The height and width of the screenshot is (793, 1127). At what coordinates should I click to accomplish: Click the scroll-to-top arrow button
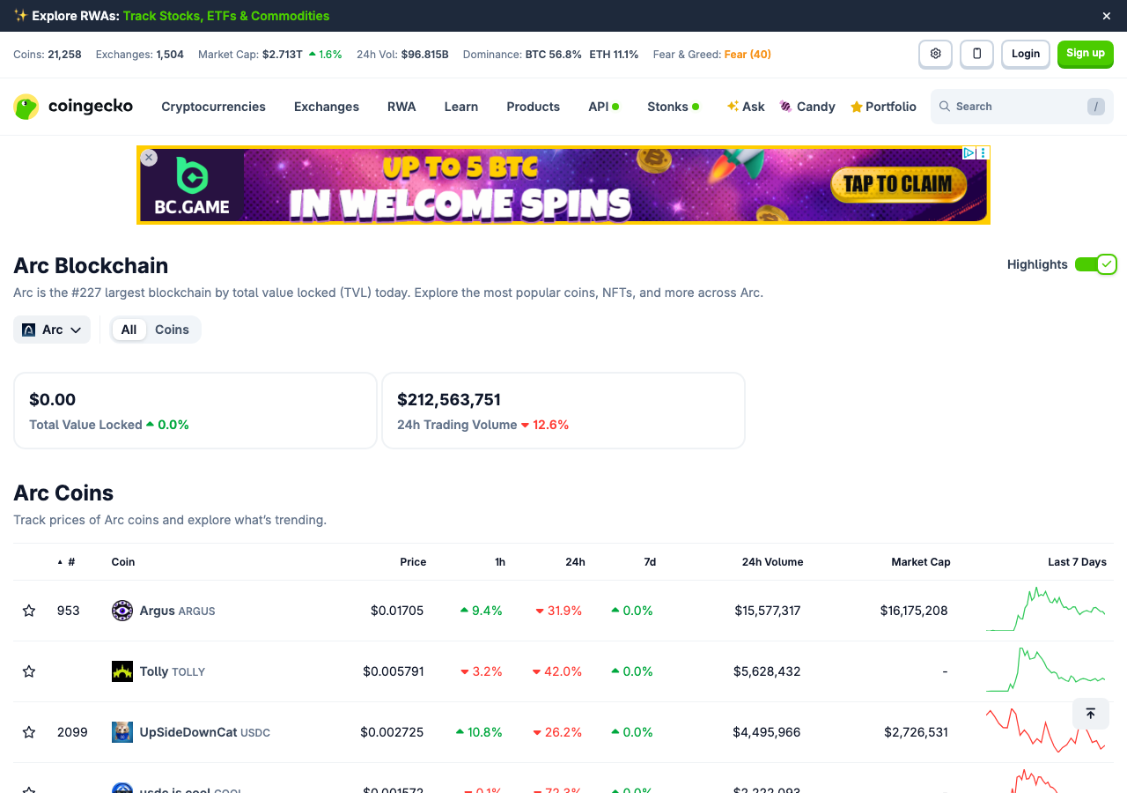1090,714
